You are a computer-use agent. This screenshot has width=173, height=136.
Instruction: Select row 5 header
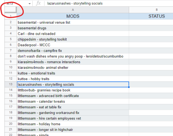click(11, 39)
